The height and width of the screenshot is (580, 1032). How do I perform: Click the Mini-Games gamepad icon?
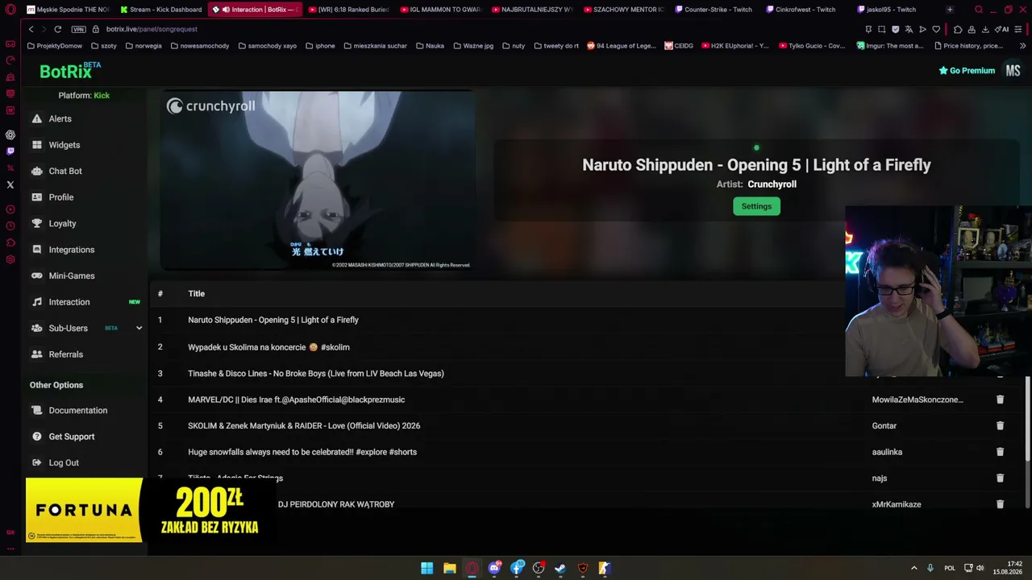(x=37, y=275)
